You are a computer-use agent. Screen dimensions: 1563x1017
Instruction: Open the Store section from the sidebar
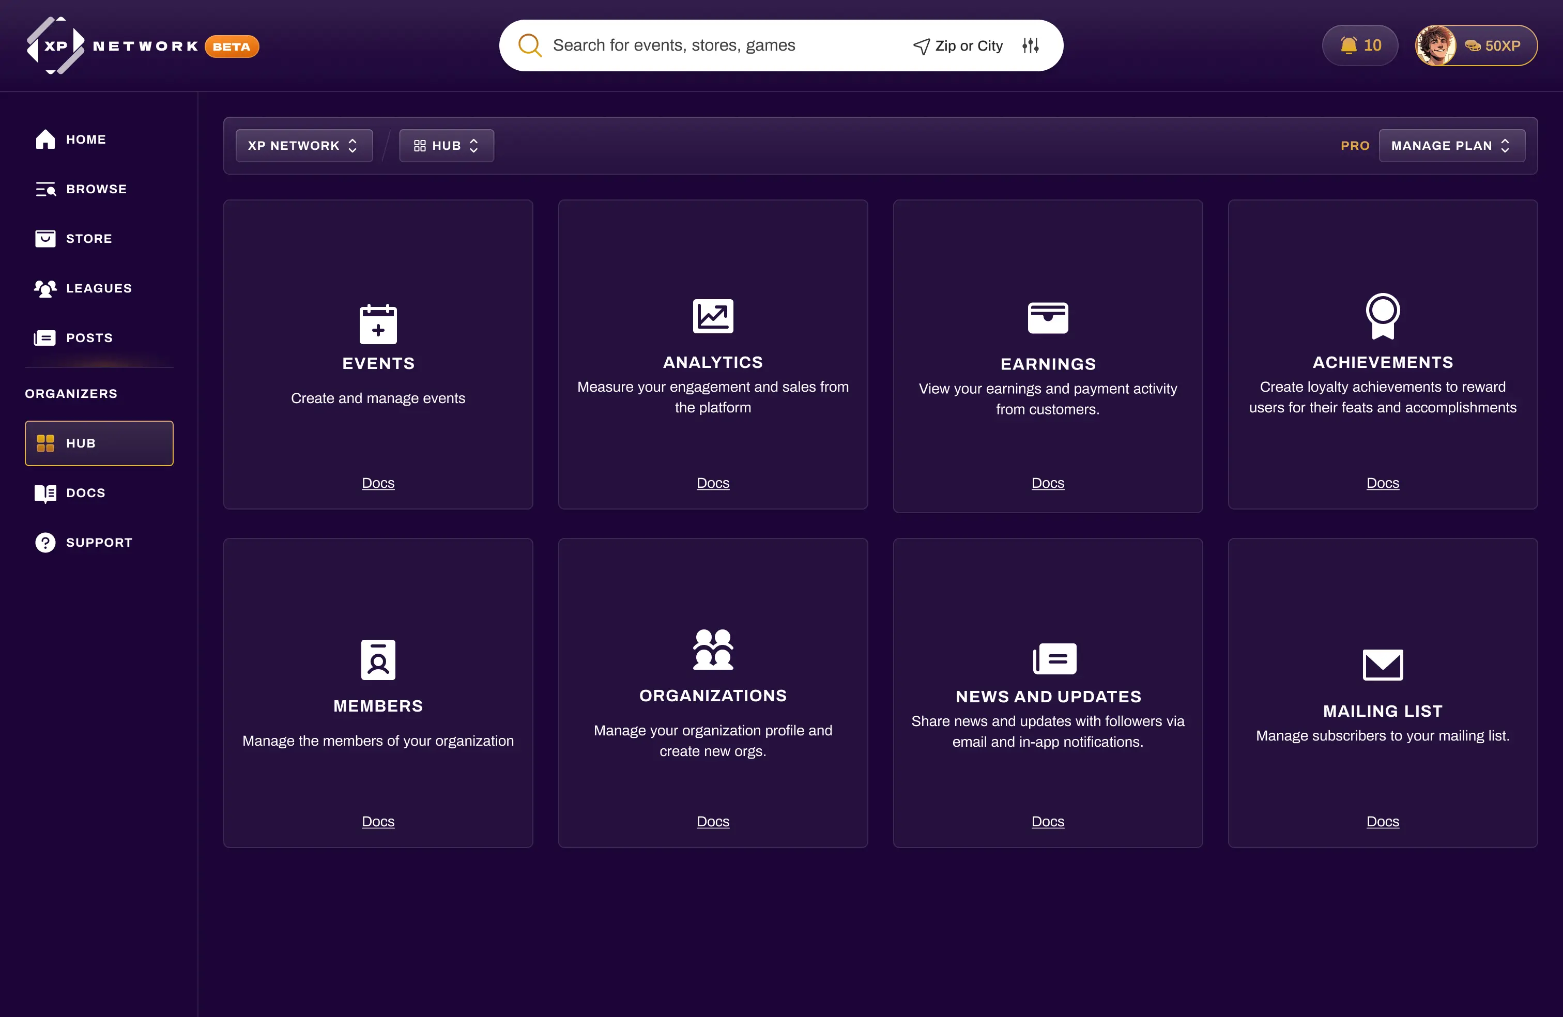(89, 238)
